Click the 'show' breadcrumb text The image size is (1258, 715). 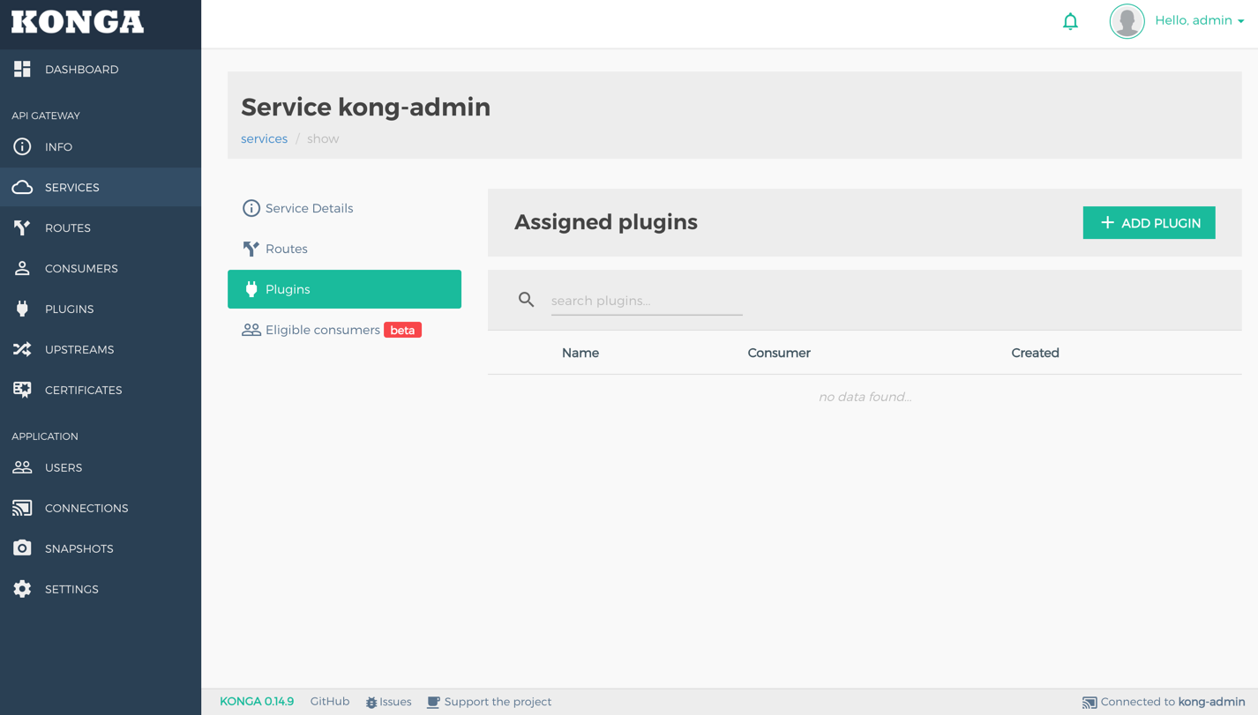[x=323, y=138]
